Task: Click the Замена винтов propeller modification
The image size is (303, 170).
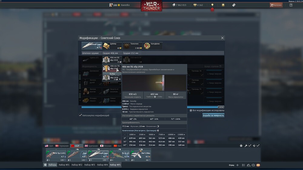Action: click(x=92, y=91)
